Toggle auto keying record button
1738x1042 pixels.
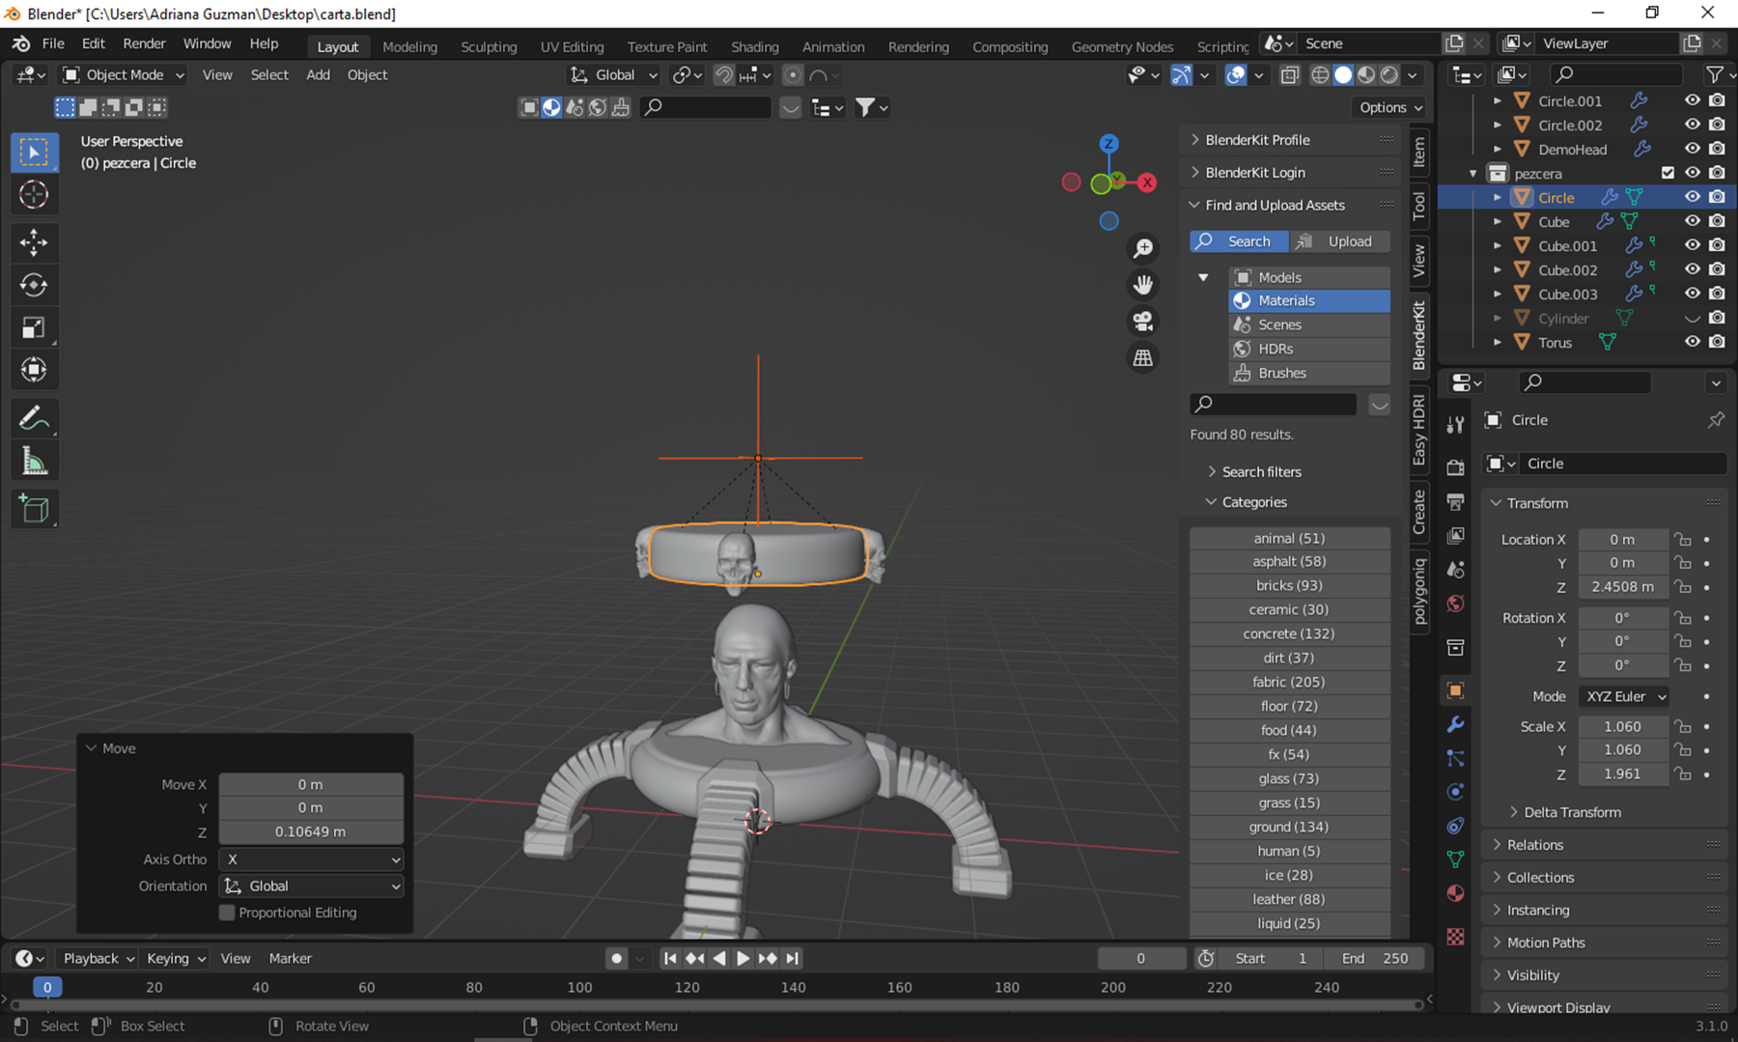[616, 959]
